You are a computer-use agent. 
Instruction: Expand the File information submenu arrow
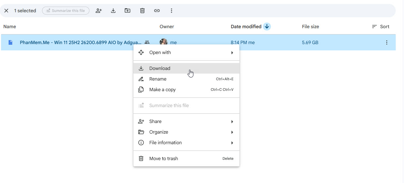pyautogui.click(x=232, y=143)
